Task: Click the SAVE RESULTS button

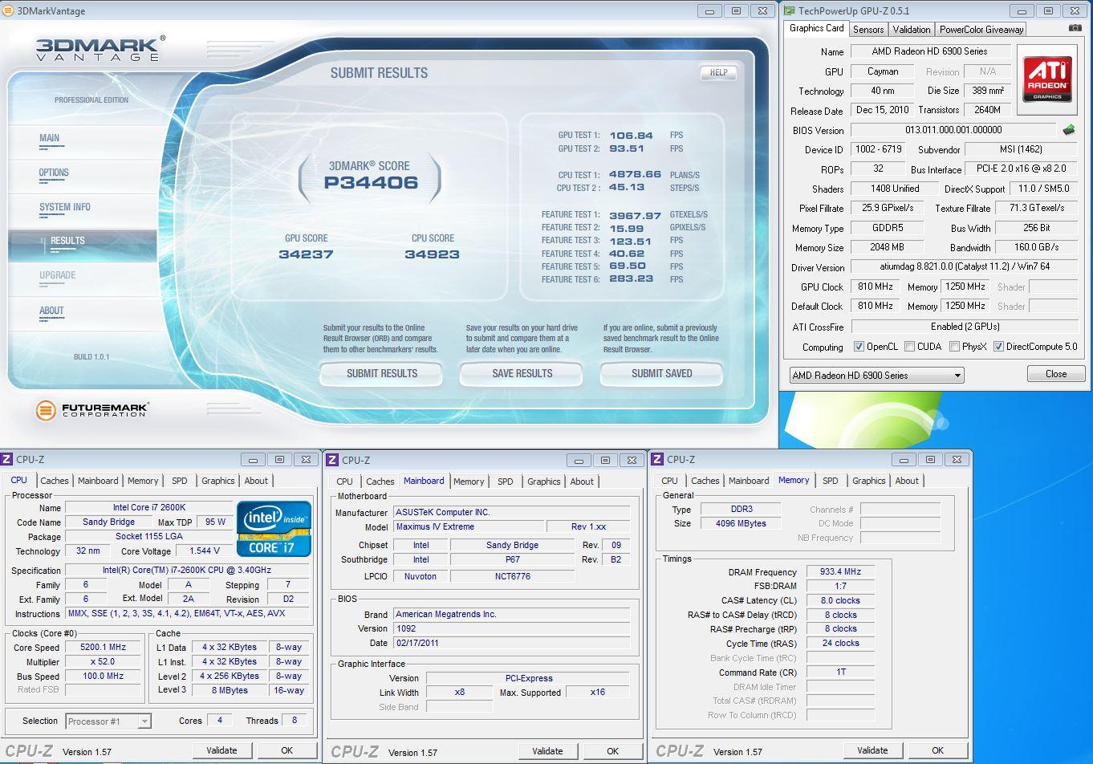Action: (x=522, y=373)
